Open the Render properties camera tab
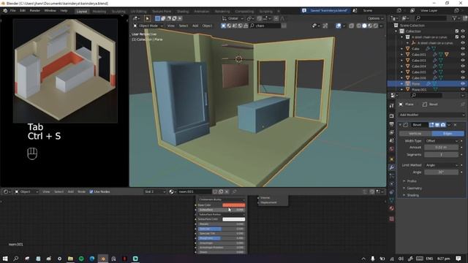The image size is (468, 263). click(392, 116)
